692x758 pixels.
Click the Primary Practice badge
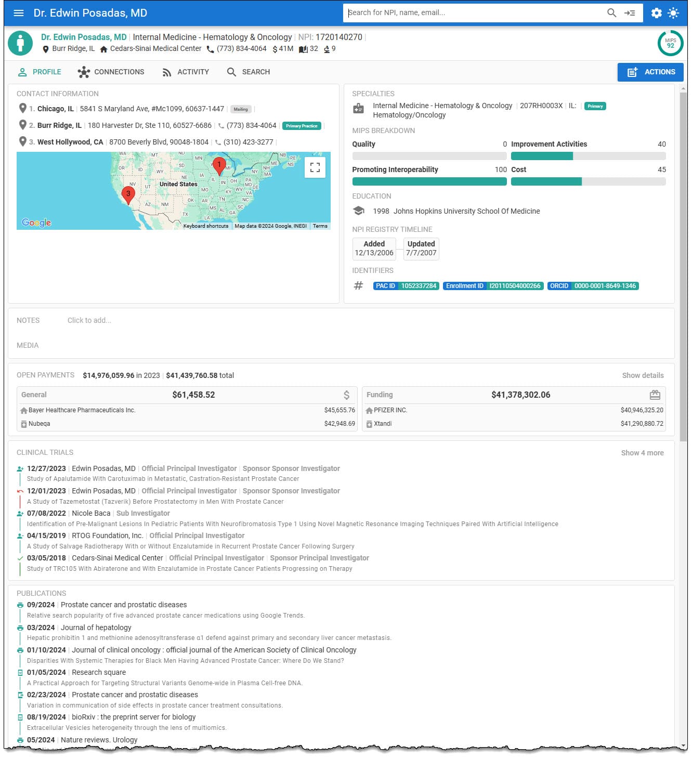click(x=302, y=126)
